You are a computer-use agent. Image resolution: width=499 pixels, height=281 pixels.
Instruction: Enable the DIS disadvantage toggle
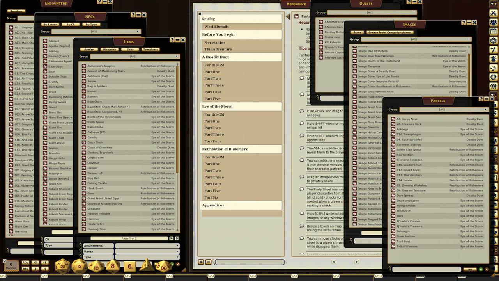[x=26, y=268]
